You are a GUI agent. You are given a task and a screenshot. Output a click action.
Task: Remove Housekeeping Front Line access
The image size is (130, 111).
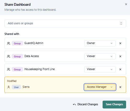(120, 69)
